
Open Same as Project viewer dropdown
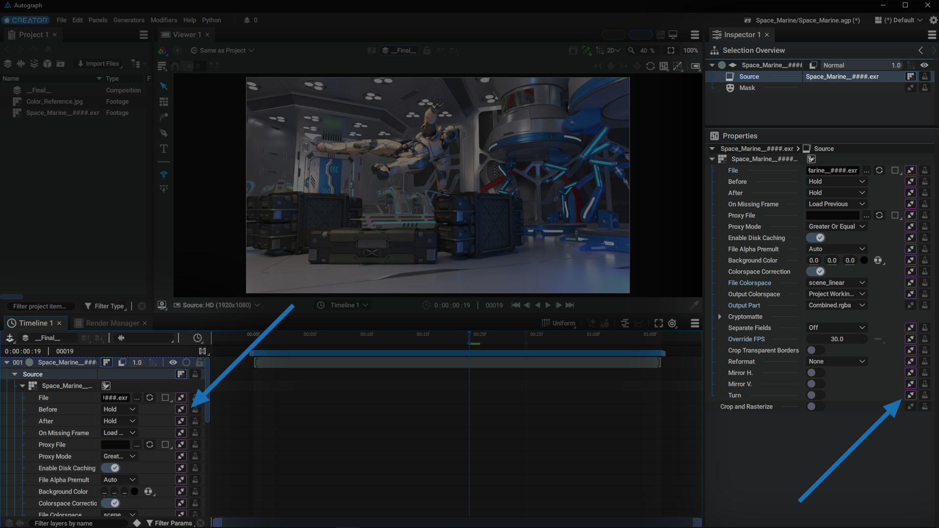coord(223,50)
